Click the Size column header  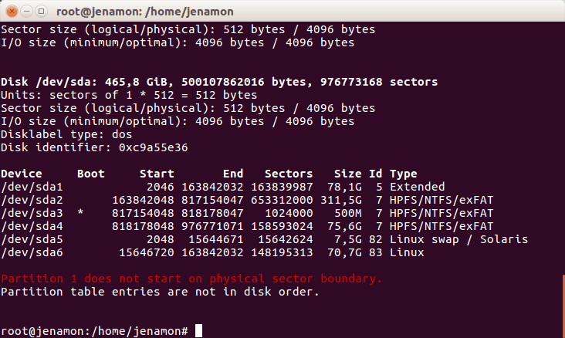click(348, 174)
